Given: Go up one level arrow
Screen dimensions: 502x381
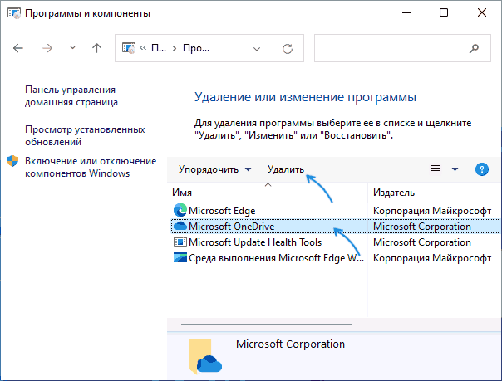Looking at the screenshot, I should 96,48.
